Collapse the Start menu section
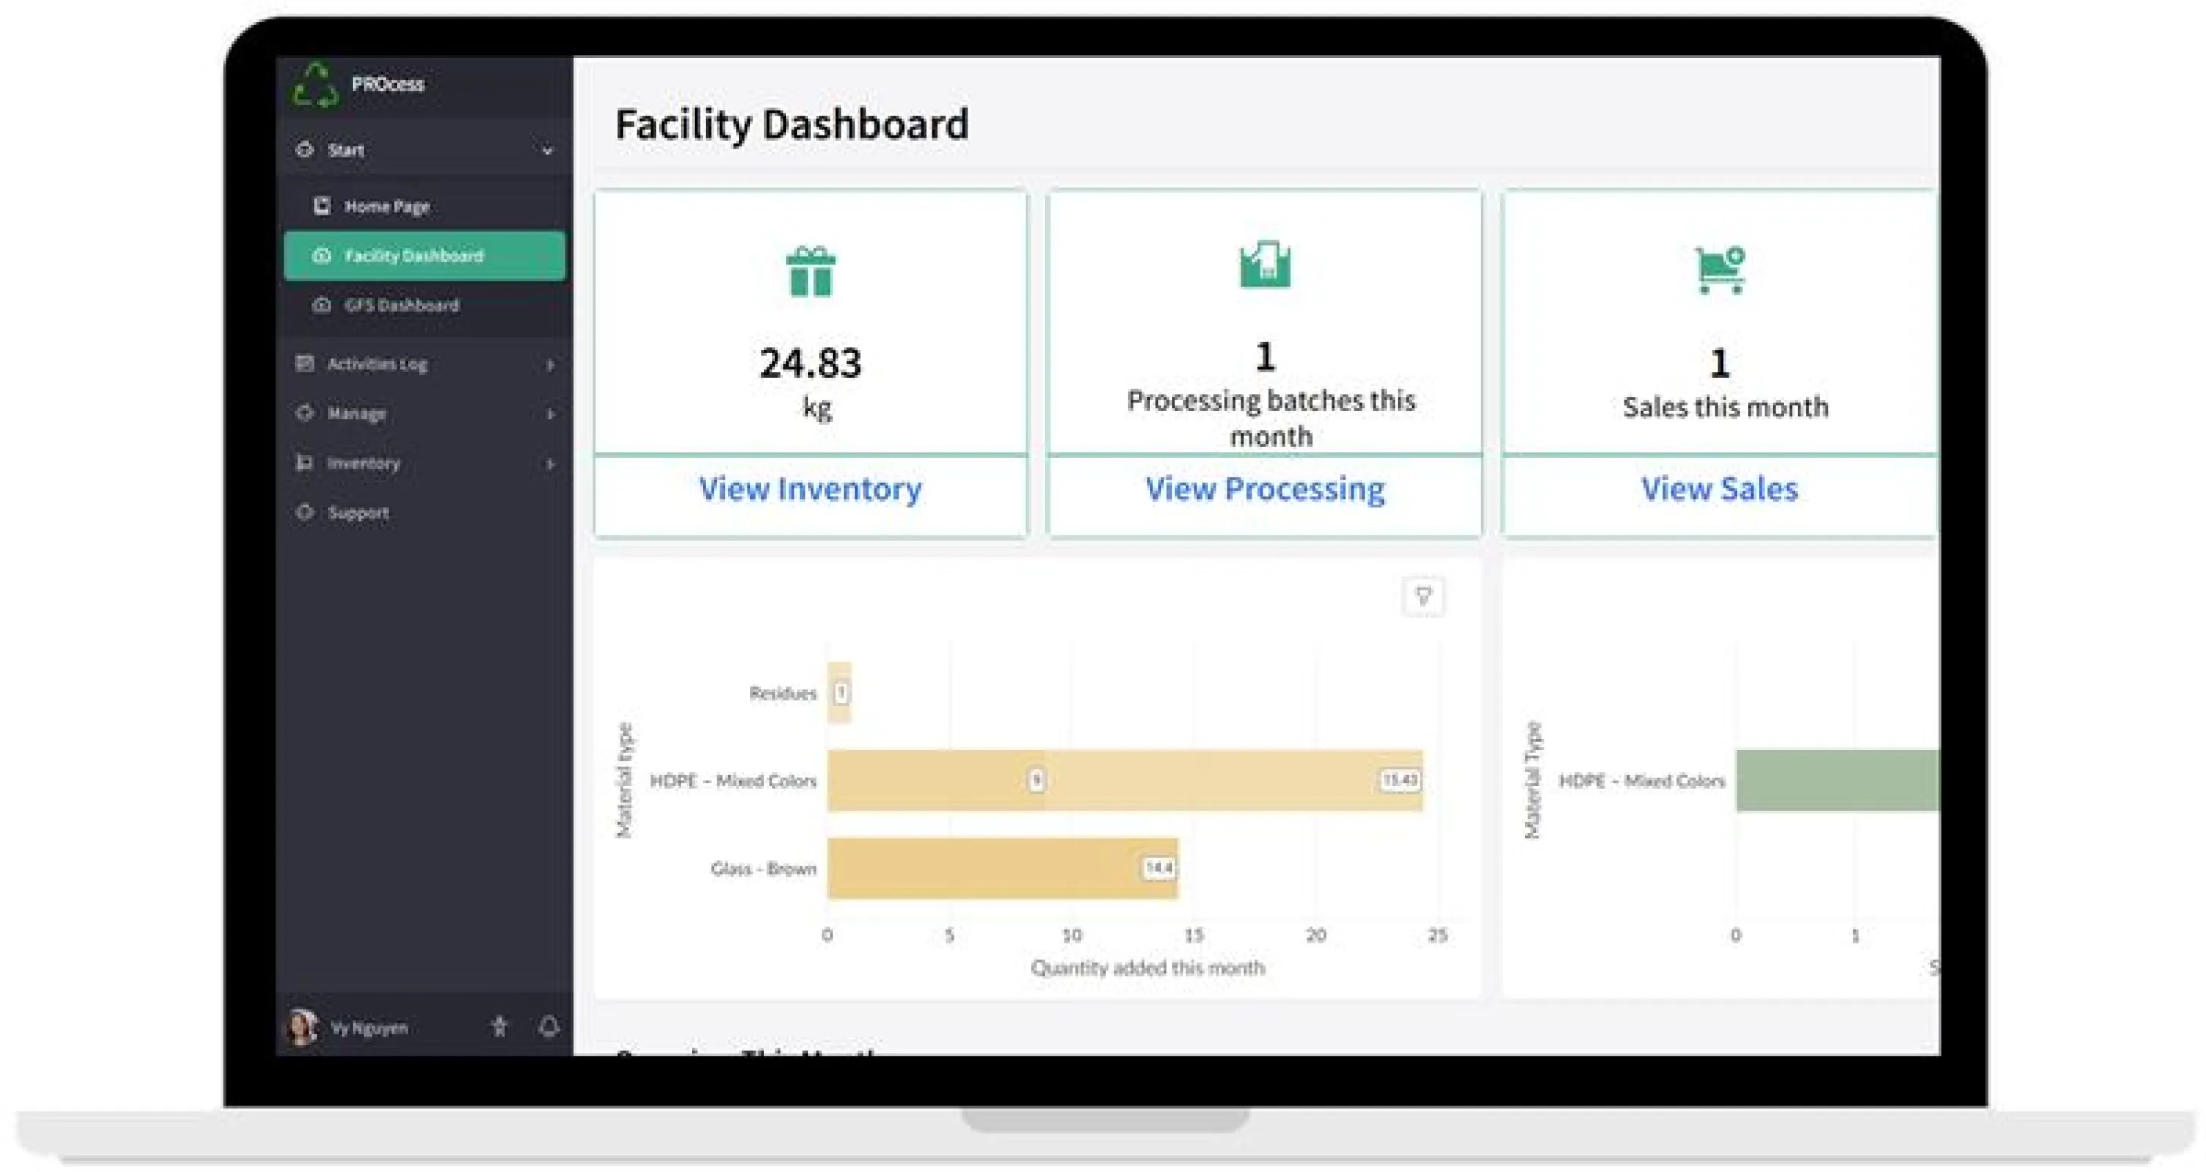Image resolution: width=2206 pixels, height=1172 pixels. [x=547, y=151]
